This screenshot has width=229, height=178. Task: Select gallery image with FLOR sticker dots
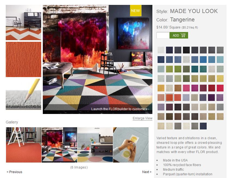tap(131, 145)
